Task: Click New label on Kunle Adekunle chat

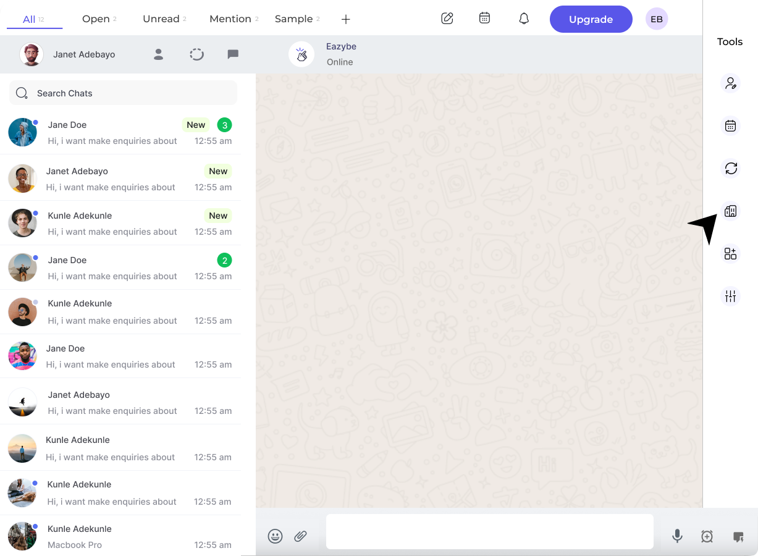Action: (x=218, y=216)
